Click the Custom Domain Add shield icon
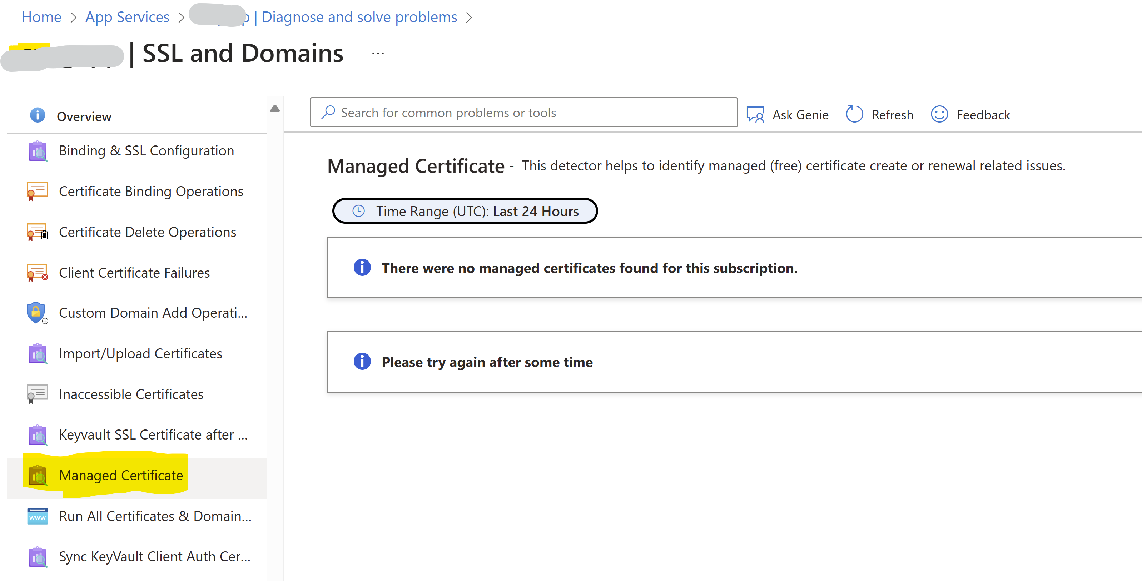Image resolution: width=1142 pixels, height=581 pixels. (x=36, y=313)
